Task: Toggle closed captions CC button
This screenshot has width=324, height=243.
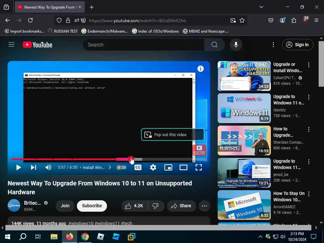Action: [138, 167]
